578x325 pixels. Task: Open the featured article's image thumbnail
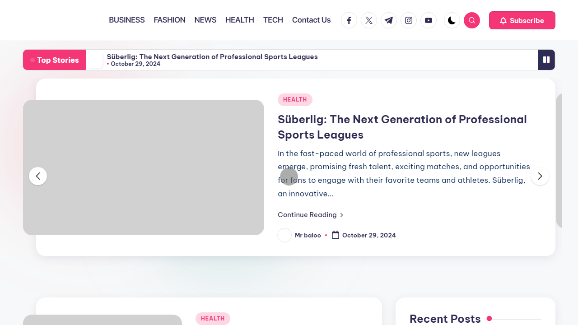click(144, 167)
